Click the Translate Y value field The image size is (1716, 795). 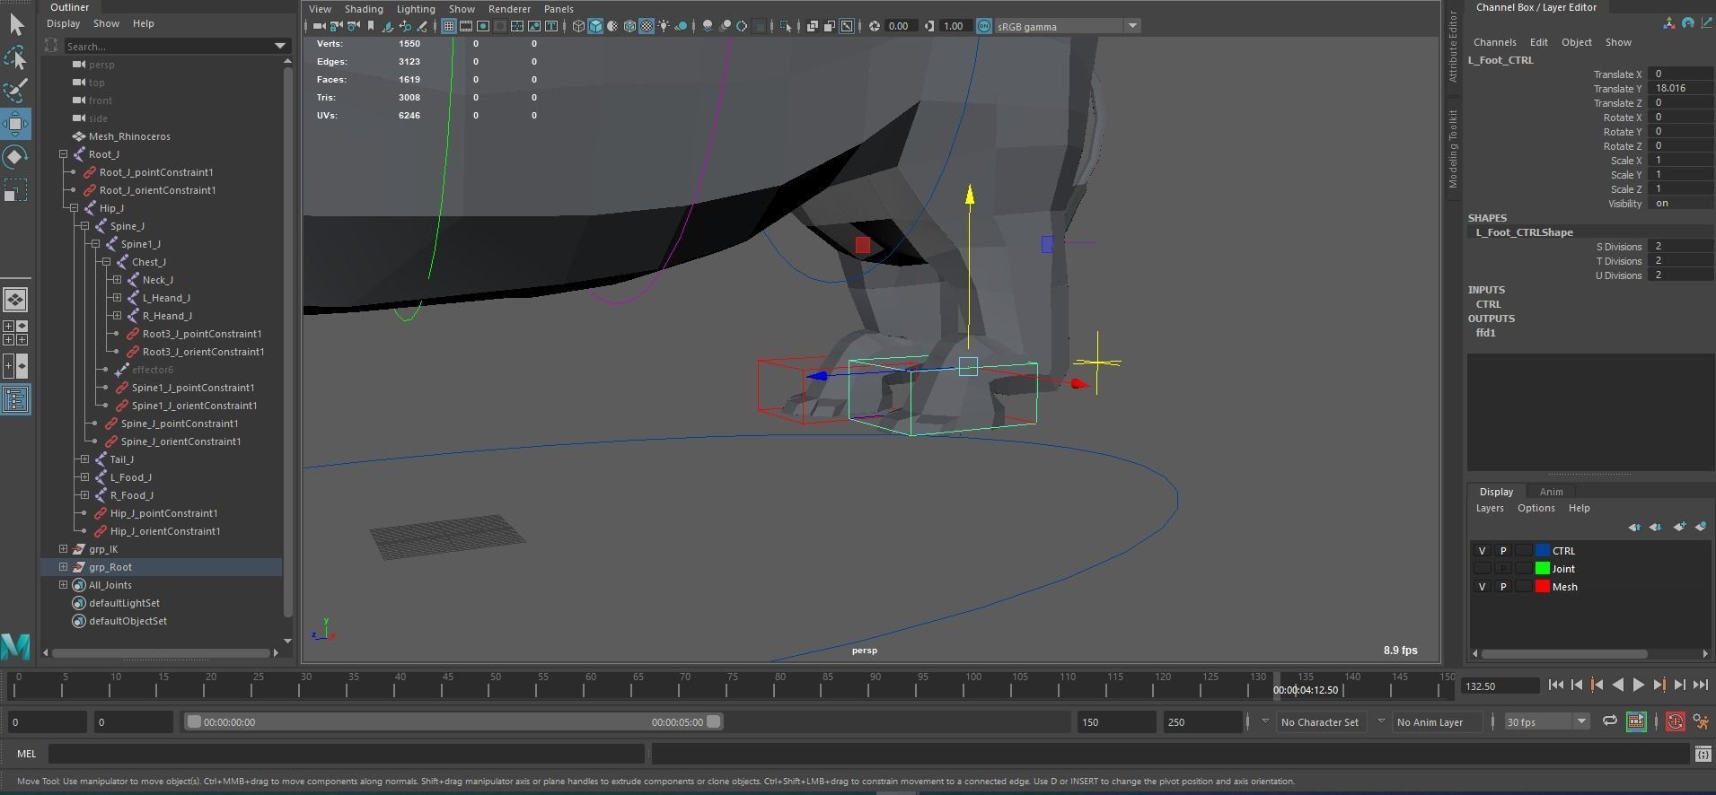coord(1681,89)
